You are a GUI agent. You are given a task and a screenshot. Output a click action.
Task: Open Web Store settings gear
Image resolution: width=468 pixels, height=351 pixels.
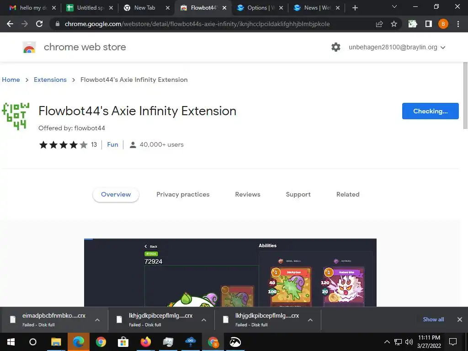pyautogui.click(x=336, y=47)
